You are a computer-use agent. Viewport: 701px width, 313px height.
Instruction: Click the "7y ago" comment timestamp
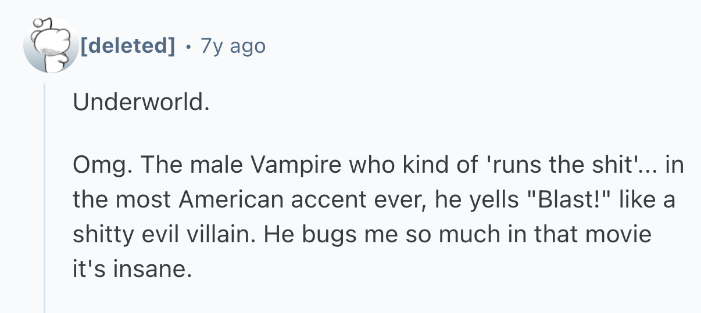(233, 45)
